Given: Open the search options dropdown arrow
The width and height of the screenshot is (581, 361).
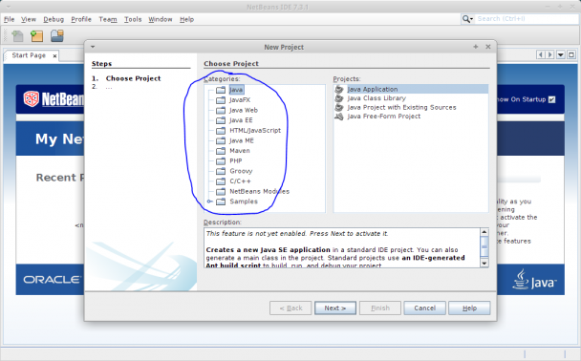Looking at the screenshot, I should coord(471,19).
